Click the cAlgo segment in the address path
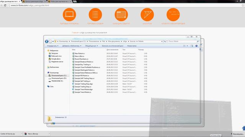The image size is (245, 137). [125, 41]
